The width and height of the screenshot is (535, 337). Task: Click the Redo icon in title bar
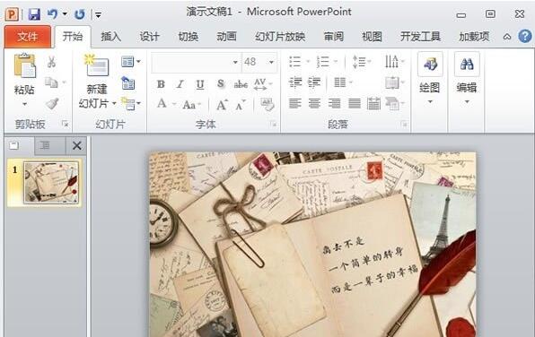pyautogui.click(x=80, y=14)
